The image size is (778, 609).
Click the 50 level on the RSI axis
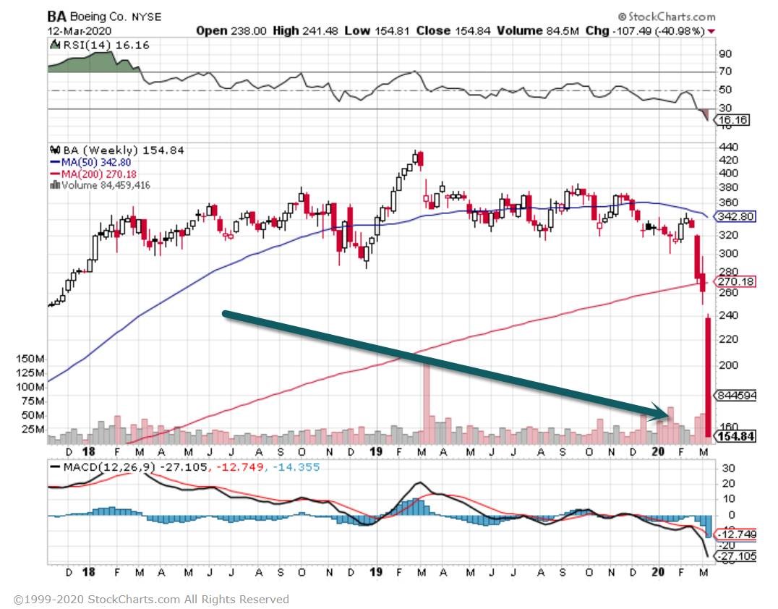[x=725, y=90]
